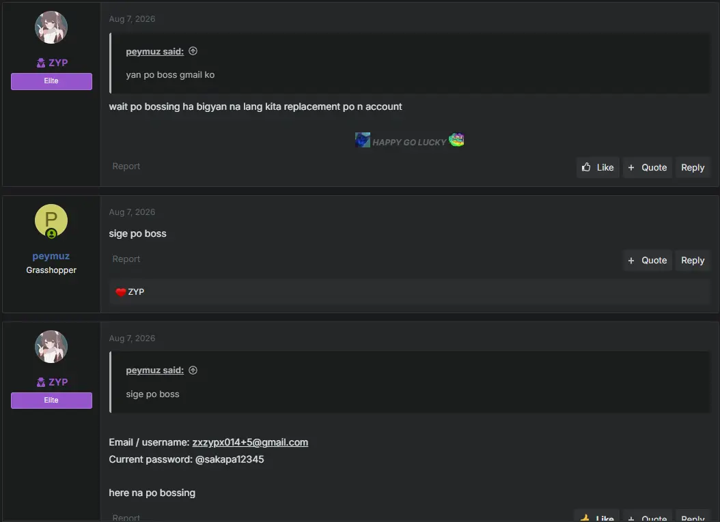Click the heart reaction icon by ZYP
Viewport: 720px width, 522px height.
(x=121, y=292)
